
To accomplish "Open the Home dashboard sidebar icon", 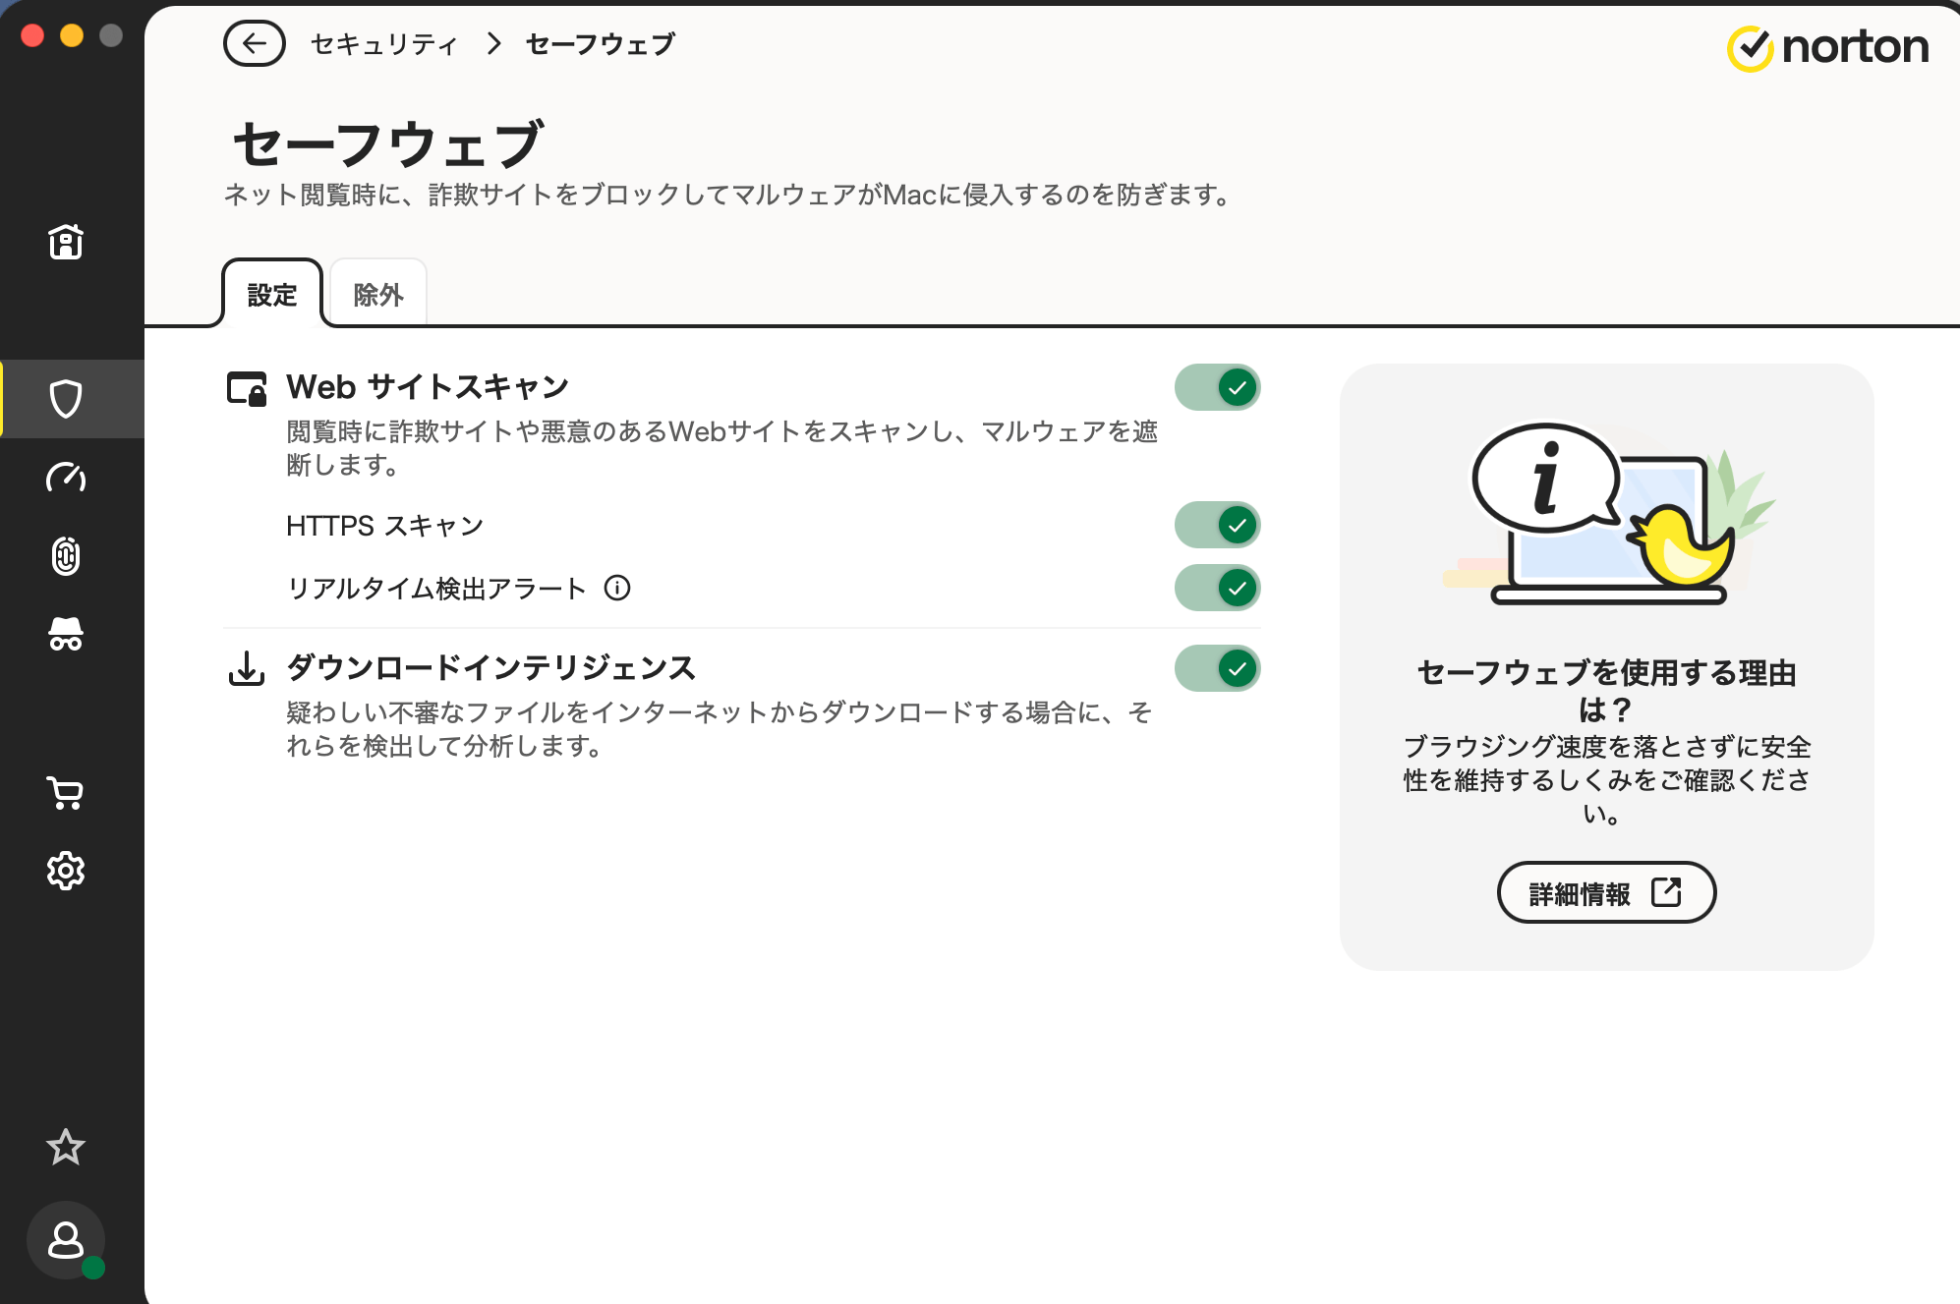I will [66, 241].
